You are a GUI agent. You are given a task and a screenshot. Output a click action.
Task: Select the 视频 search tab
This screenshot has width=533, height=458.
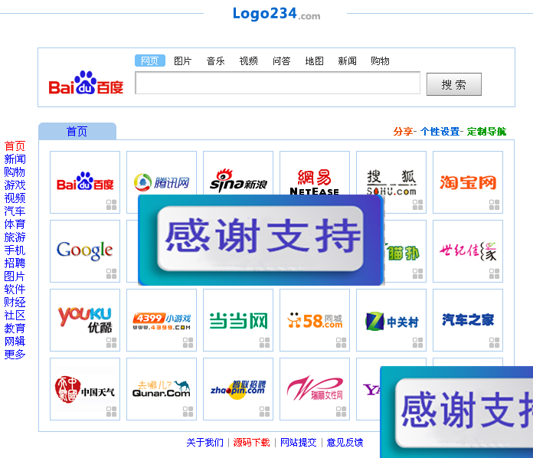pyautogui.click(x=248, y=61)
